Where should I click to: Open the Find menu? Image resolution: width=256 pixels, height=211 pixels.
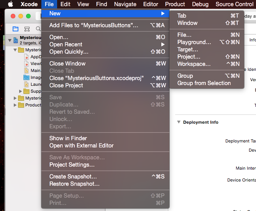point(102,4)
